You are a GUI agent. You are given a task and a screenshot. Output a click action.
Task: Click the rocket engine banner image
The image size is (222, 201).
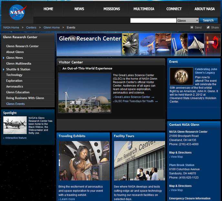(163, 45)
